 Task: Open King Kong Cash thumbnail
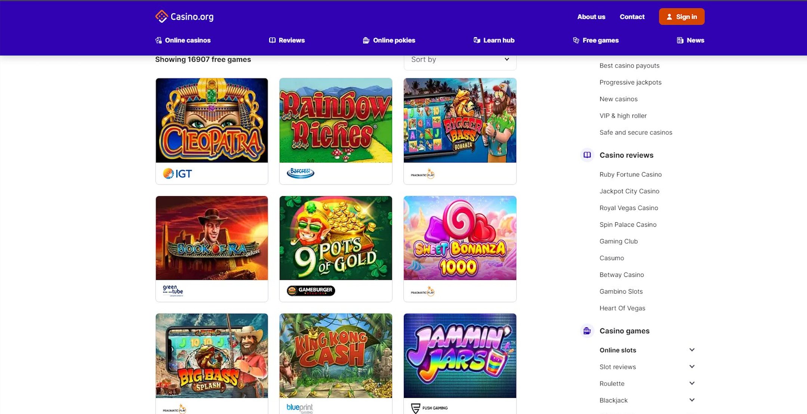[x=336, y=356]
